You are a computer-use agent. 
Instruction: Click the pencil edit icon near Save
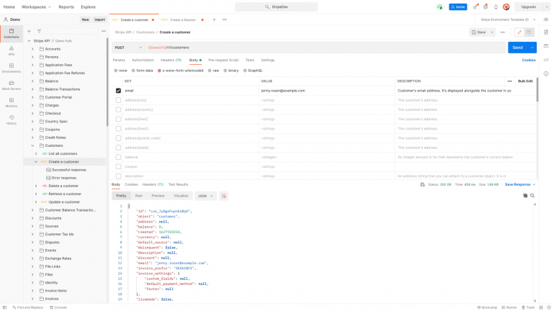click(x=519, y=32)
